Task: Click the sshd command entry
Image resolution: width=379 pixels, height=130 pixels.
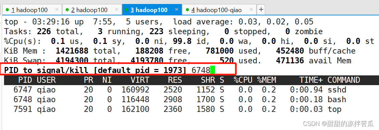Action: [337, 90]
